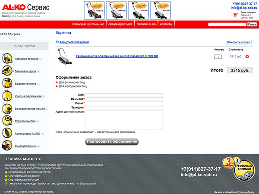
Task: Expand Заготовка дров submenu arrow
Action: pos(38,72)
